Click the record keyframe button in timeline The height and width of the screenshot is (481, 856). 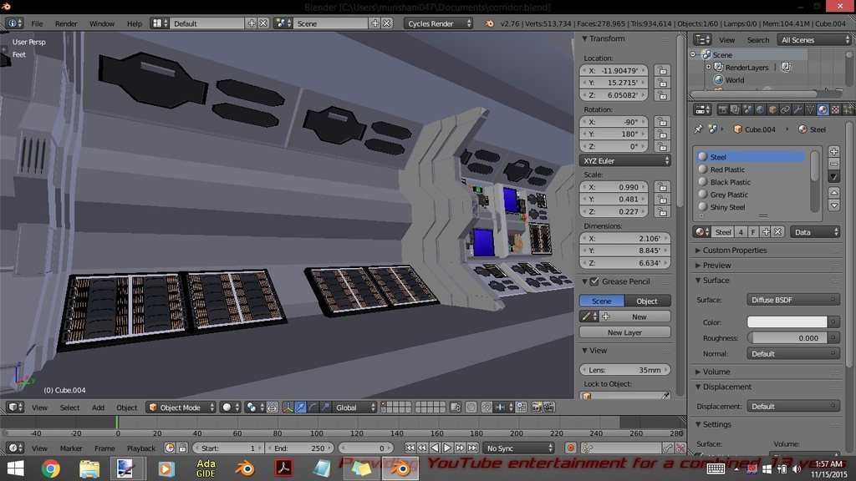[571, 448]
